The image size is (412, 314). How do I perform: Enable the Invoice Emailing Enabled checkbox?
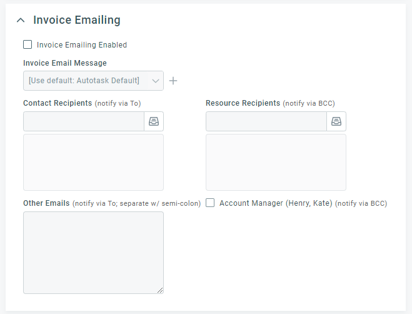coord(28,44)
